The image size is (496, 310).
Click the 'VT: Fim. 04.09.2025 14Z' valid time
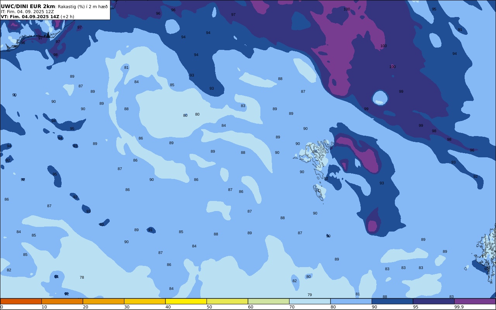coord(30,17)
